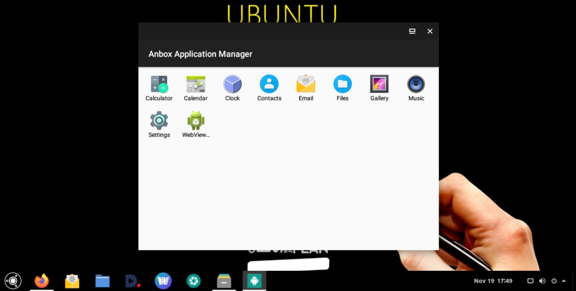Viewport: 576px width, 291px height.
Task: Open Android Settings gear icon
Action: tap(159, 121)
